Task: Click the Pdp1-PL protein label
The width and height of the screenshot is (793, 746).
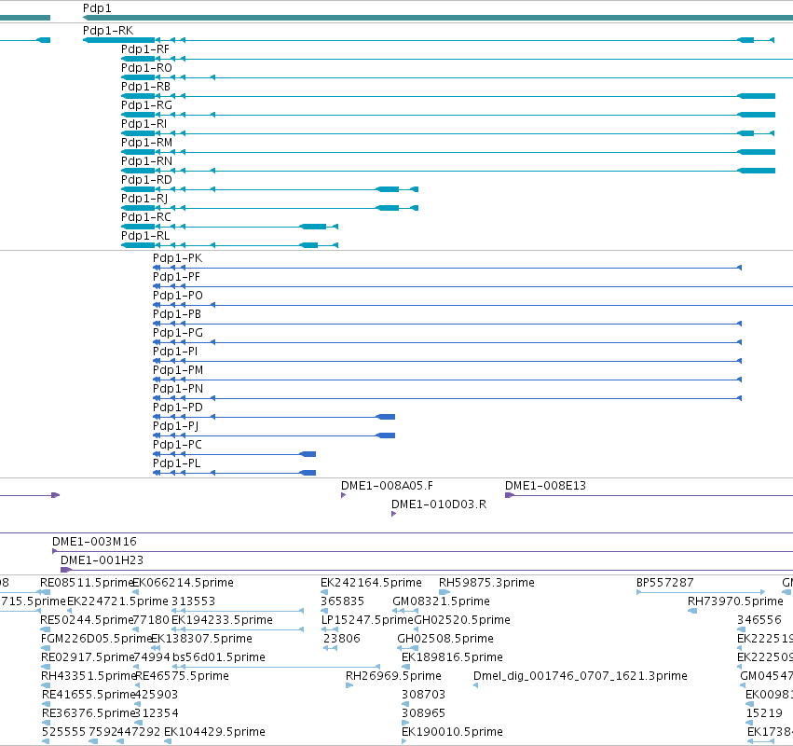Action: click(177, 463)
